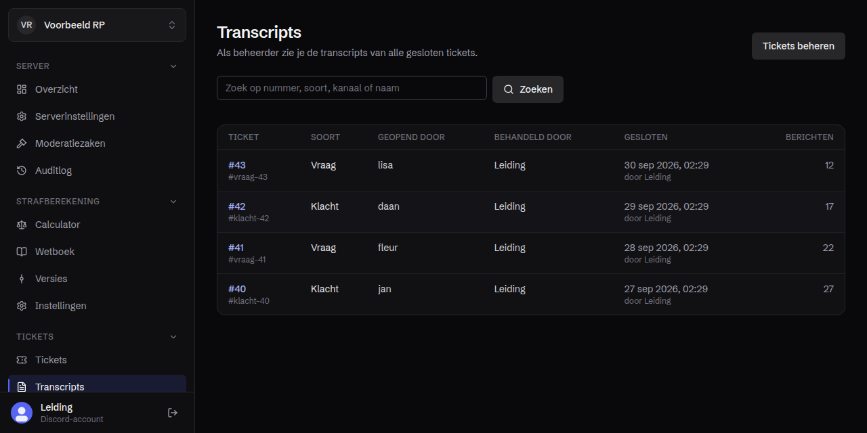This screenshot has width=867, height=433.
Task: Click the magnifier icon in Zoeken button
Action: 509,89
